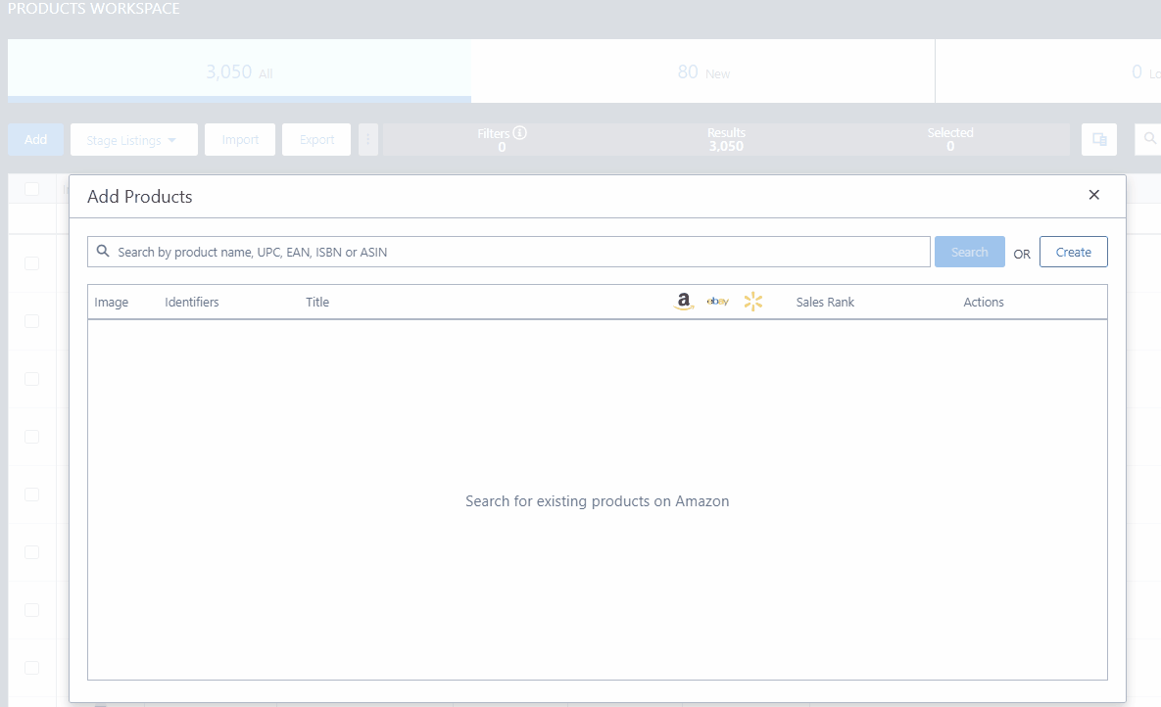The image size is (1161, 707).
Task: Open the Import dialog
Action: click(x=240, y=139)
